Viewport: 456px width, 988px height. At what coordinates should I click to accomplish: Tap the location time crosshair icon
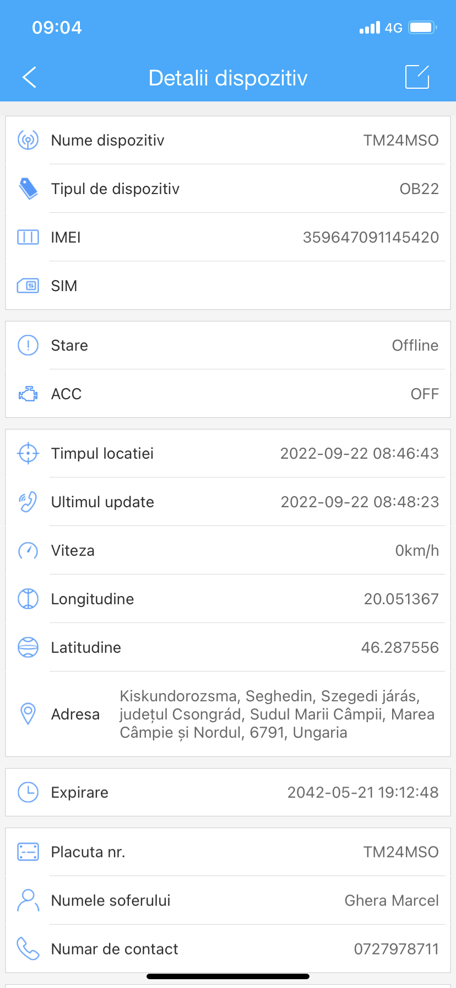coord(28,453)
